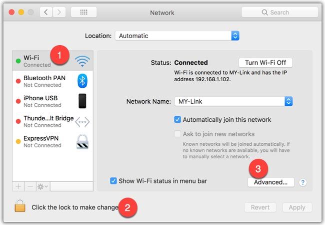The height and width of the screenshot is (225, 325).
Task: Click the search magnifier icon
Action: (x=264, y=13)
